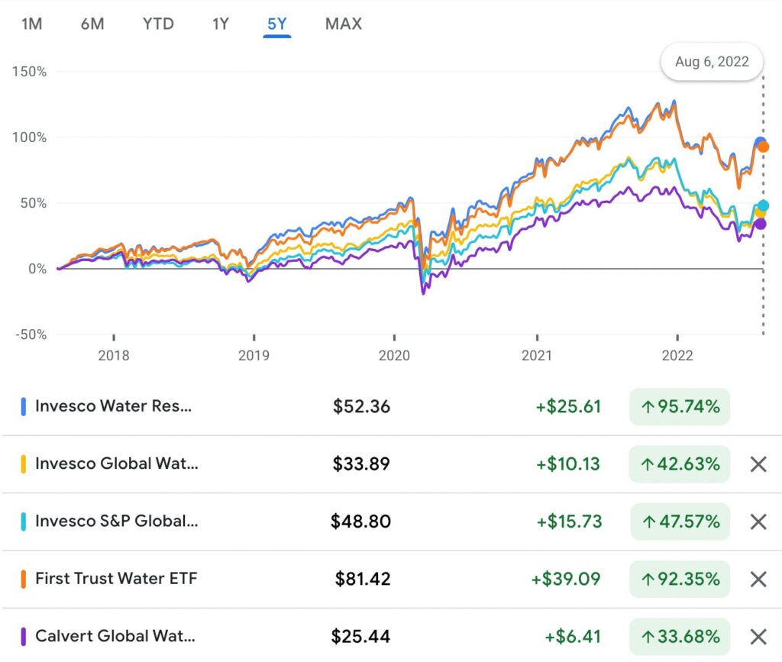Remove Invesco S&P Global from comparison
The width and height of the screenshot is (782, 662).
click(x=758, y=522)
